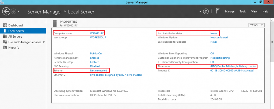The width and height of the screenshot is (274, 109).
Task: Open the View menu
Action: tap(254, 11)
